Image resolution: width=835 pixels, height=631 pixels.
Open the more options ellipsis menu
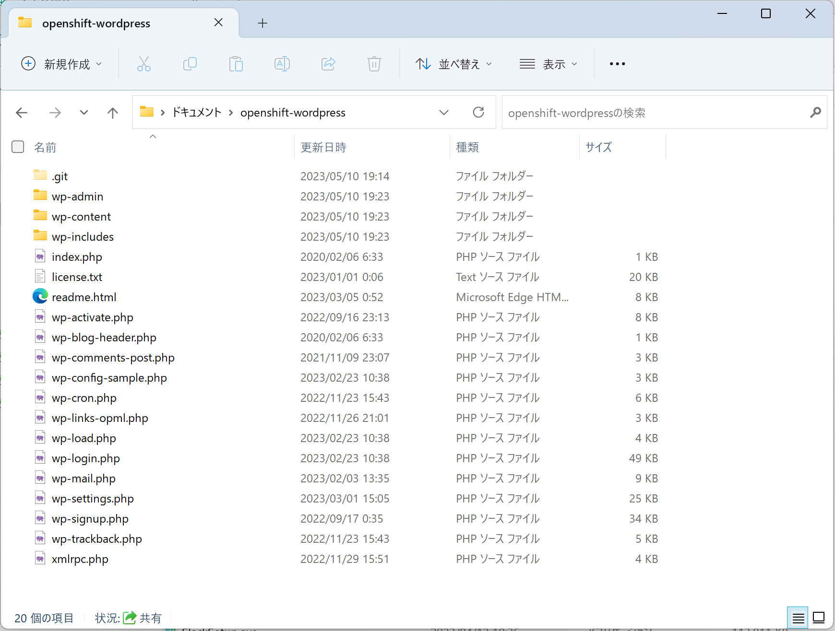pyautogui.click(x=617, y=64)
